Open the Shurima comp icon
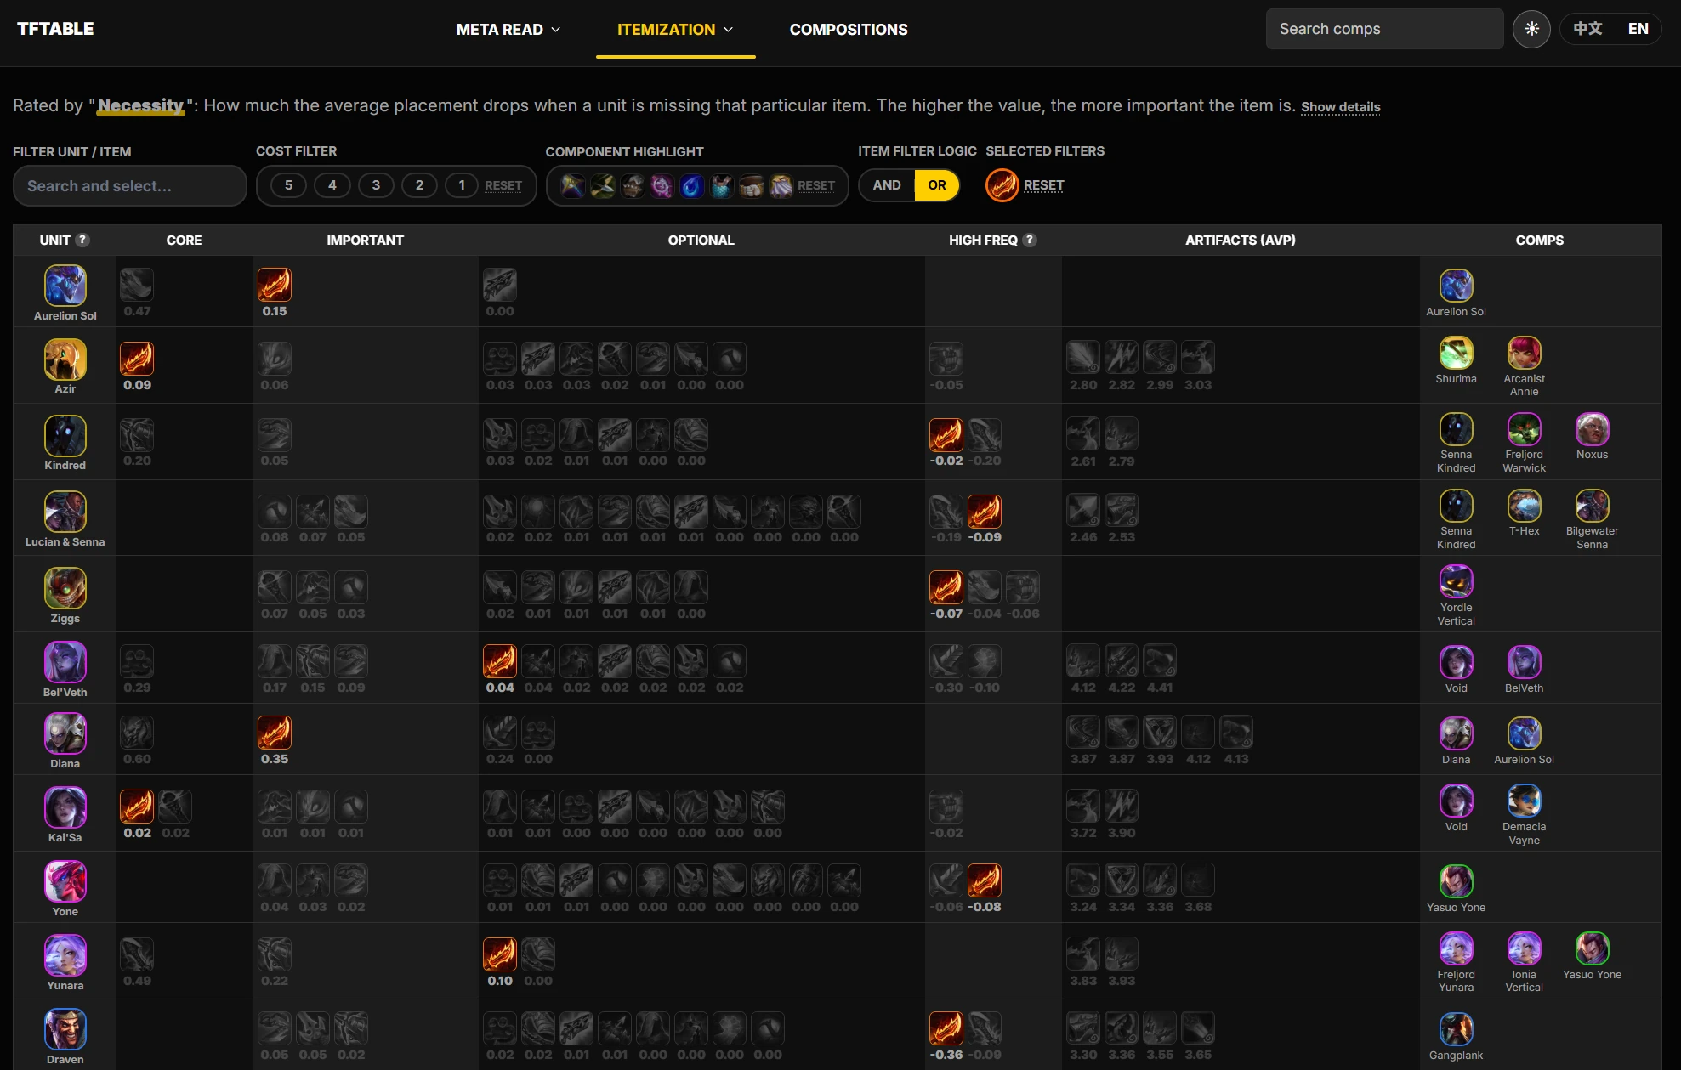This screenshot has width=1681, height=1070. [x=1457, y=353]
